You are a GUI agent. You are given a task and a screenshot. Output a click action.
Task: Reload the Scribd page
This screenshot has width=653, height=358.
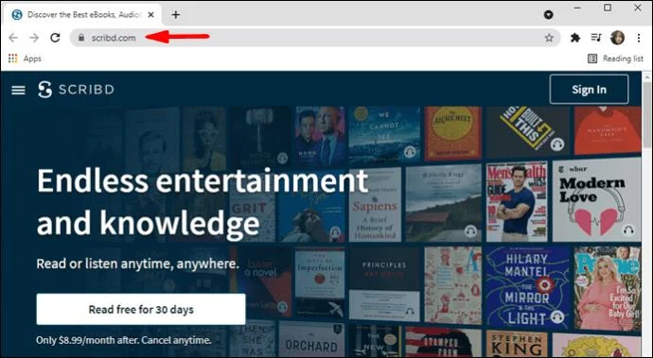[x=55, y=38]
